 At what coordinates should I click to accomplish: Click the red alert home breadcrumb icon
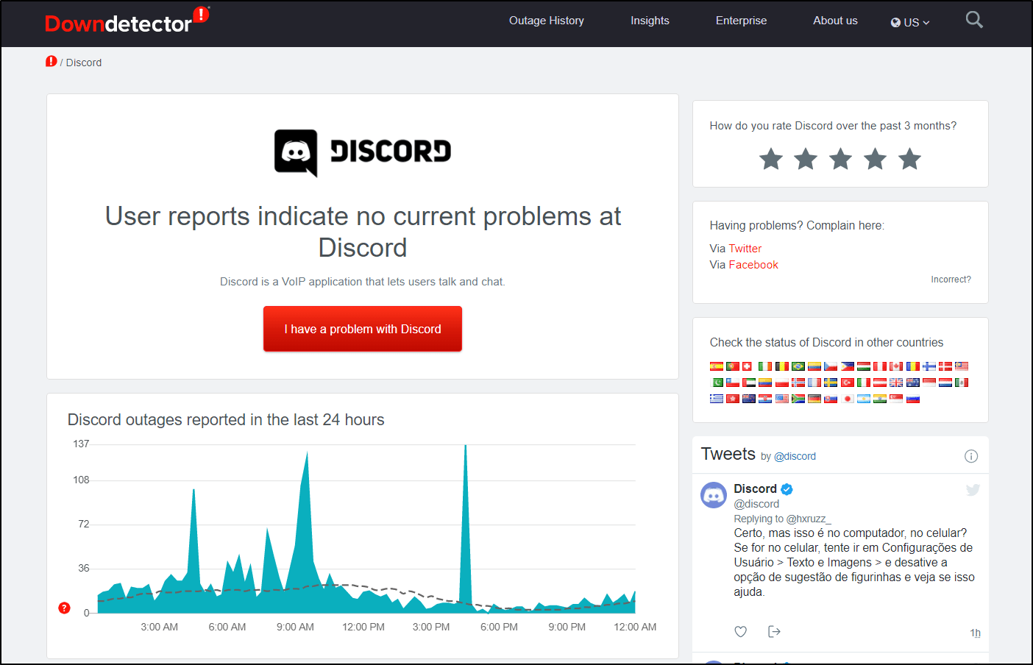point(51,62)
